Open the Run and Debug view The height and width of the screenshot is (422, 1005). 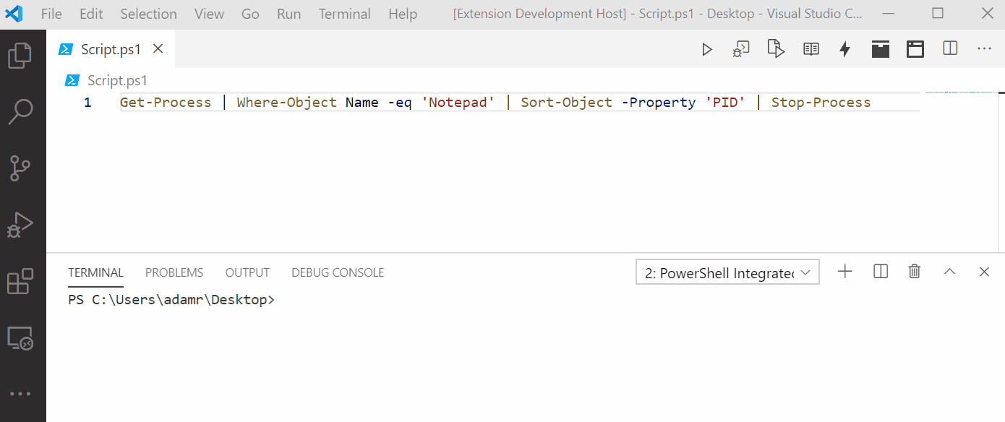coord(20,225)
